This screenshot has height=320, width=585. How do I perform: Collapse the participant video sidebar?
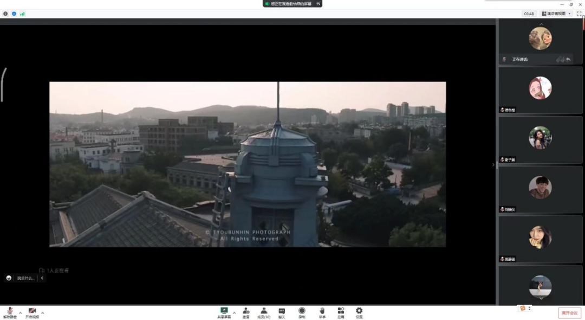[x=493, y=164]
